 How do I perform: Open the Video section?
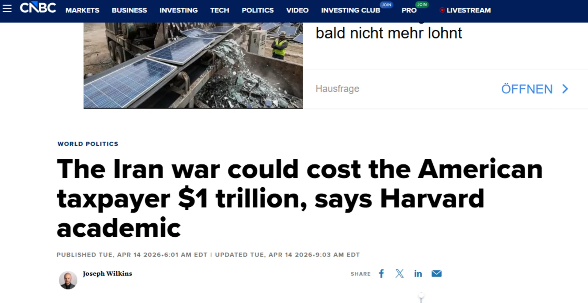tap(297, 10)
